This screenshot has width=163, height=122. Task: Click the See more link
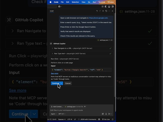point(55,73)
